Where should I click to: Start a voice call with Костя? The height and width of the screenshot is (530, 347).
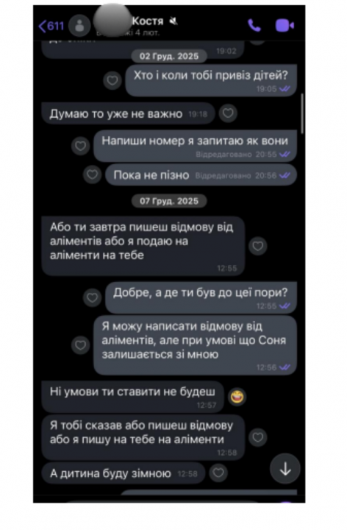coord(254,25)
